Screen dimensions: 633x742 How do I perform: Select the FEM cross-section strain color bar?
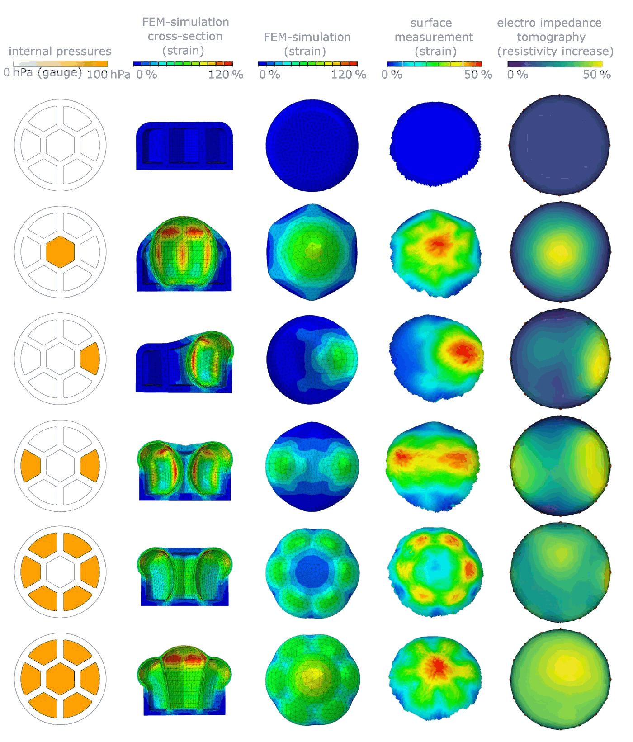(183, 64)
